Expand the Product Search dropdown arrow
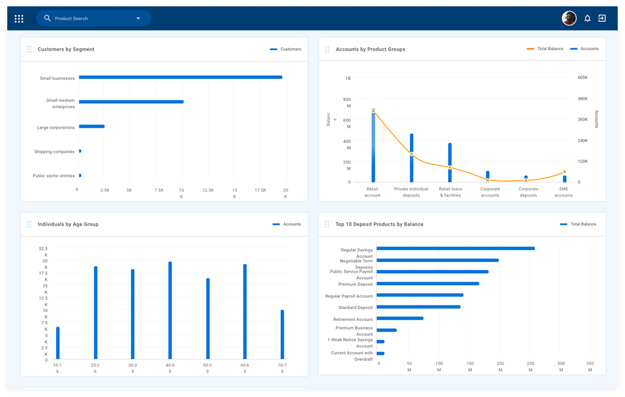The height and width of the screenshot is (397, 625). [x=138, y=19]
